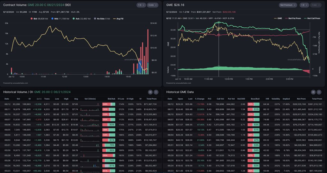This screenshot has width=327, height=173.
Task: Click the '5.22' Vol/30D cell
Action: click(243, 120)
